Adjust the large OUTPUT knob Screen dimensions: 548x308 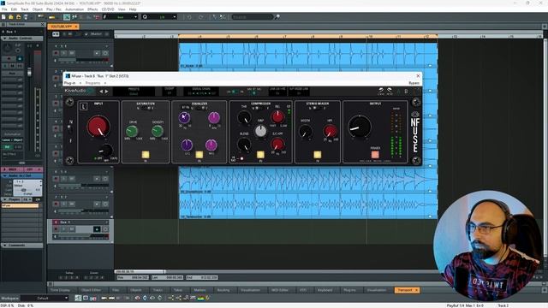click(360, 127)
